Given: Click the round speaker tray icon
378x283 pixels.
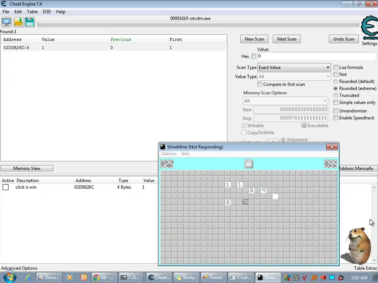Looking at the screenshot, I should click(341, 278).
